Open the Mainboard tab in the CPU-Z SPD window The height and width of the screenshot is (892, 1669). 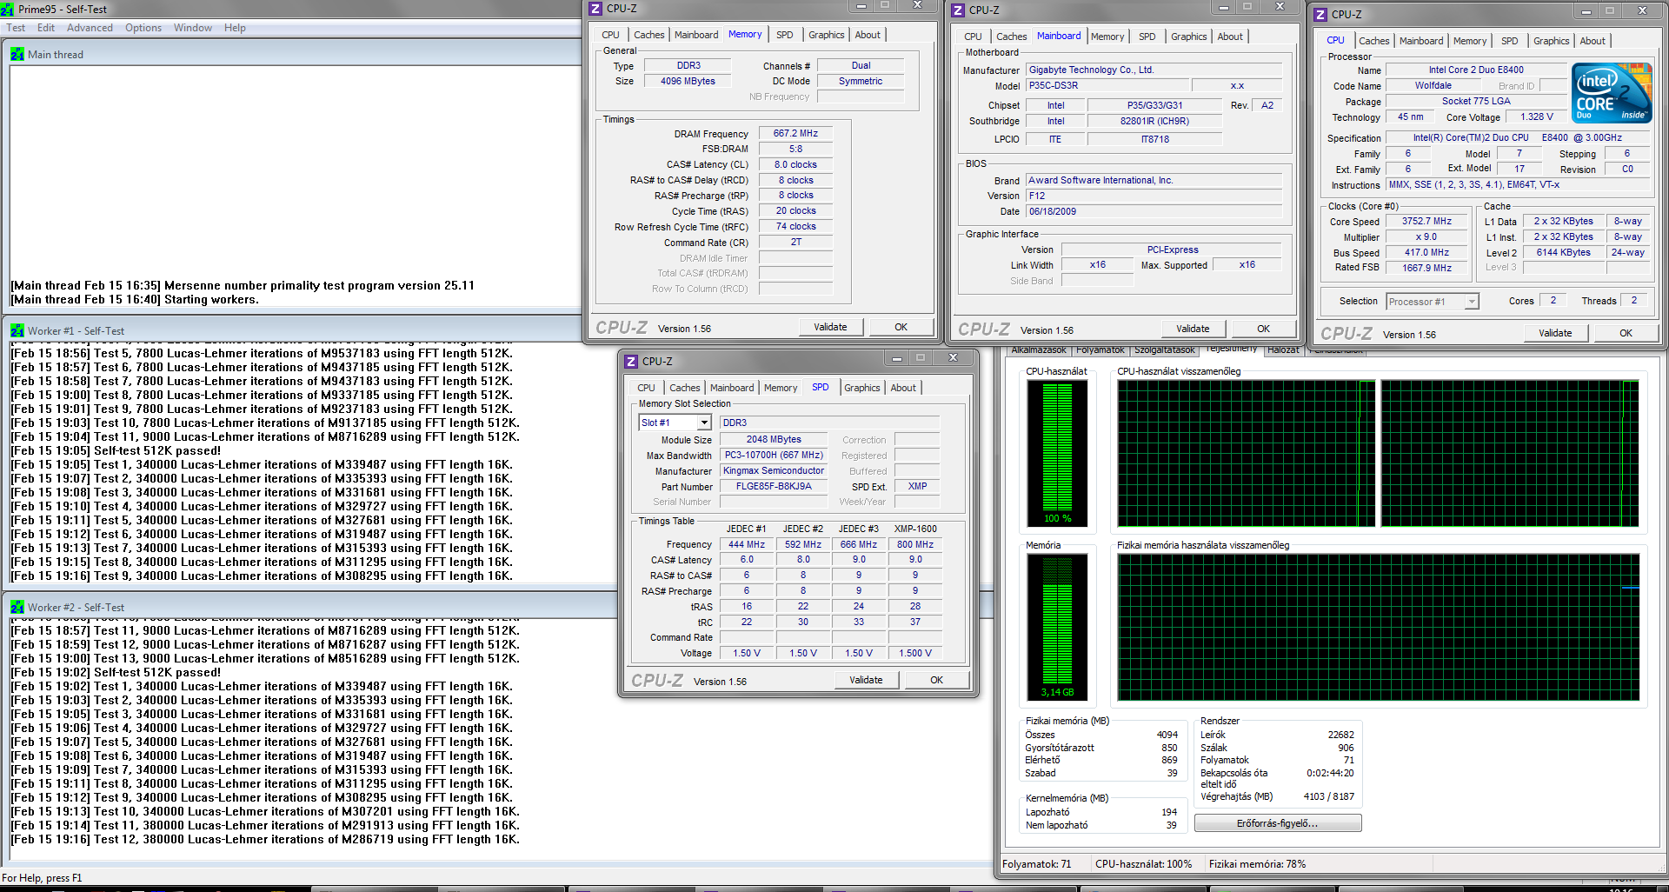point(732,388)
